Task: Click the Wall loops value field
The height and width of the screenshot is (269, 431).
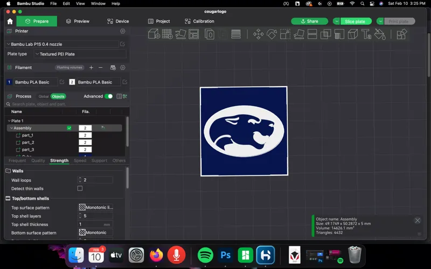Action: 95,180
